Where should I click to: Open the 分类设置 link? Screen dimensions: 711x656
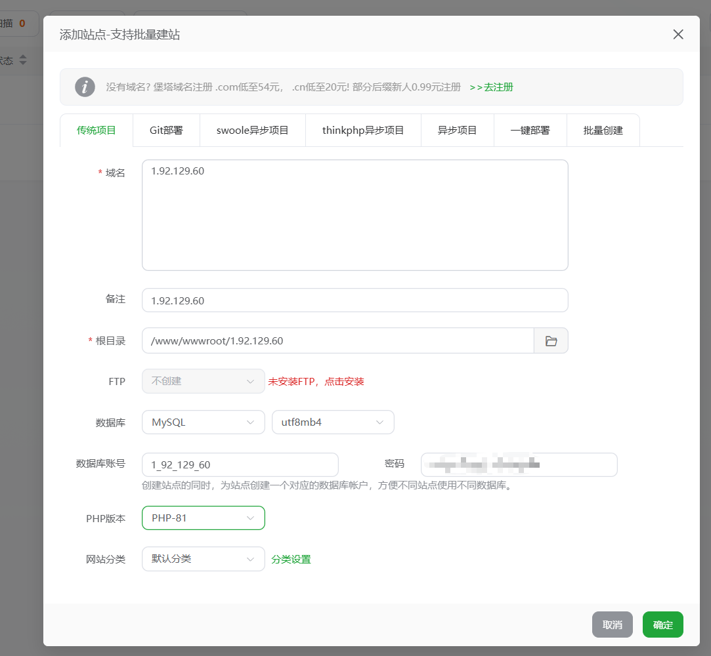291,560
